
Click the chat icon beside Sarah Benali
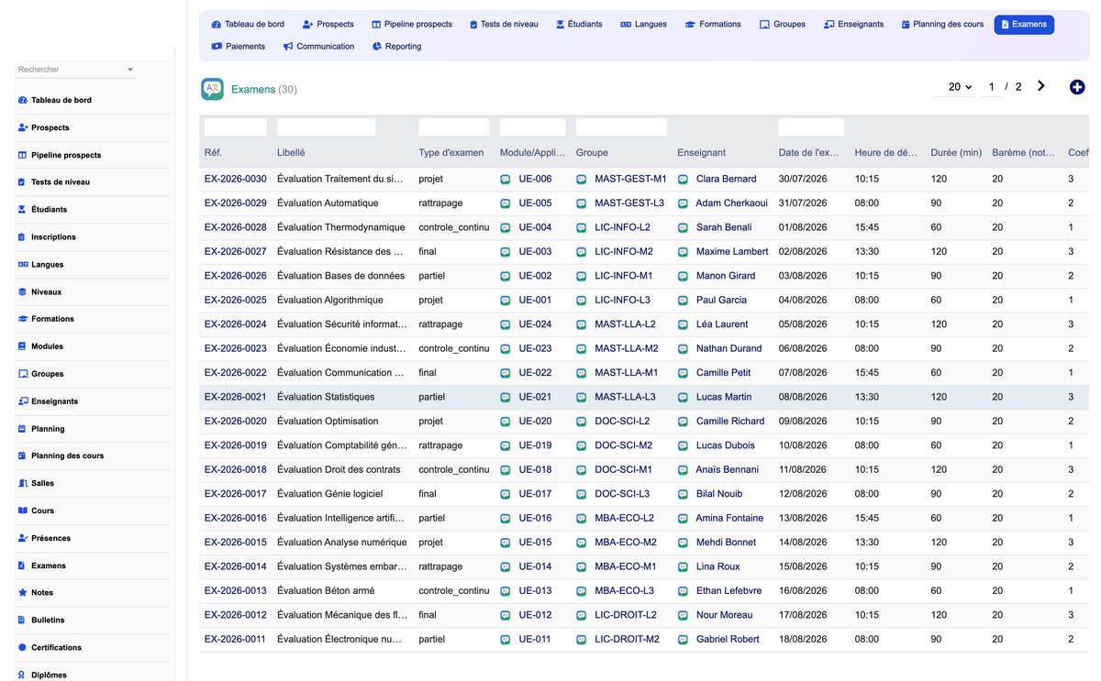pos(683,227)
